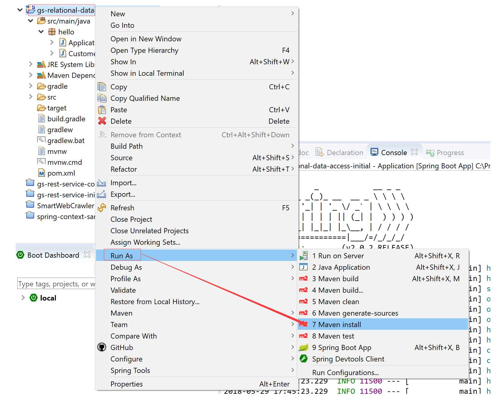The height and width of the screenshot is (401, 500).
Task: Click Close Unrelated Projects
Action: (x=197, y=231)
